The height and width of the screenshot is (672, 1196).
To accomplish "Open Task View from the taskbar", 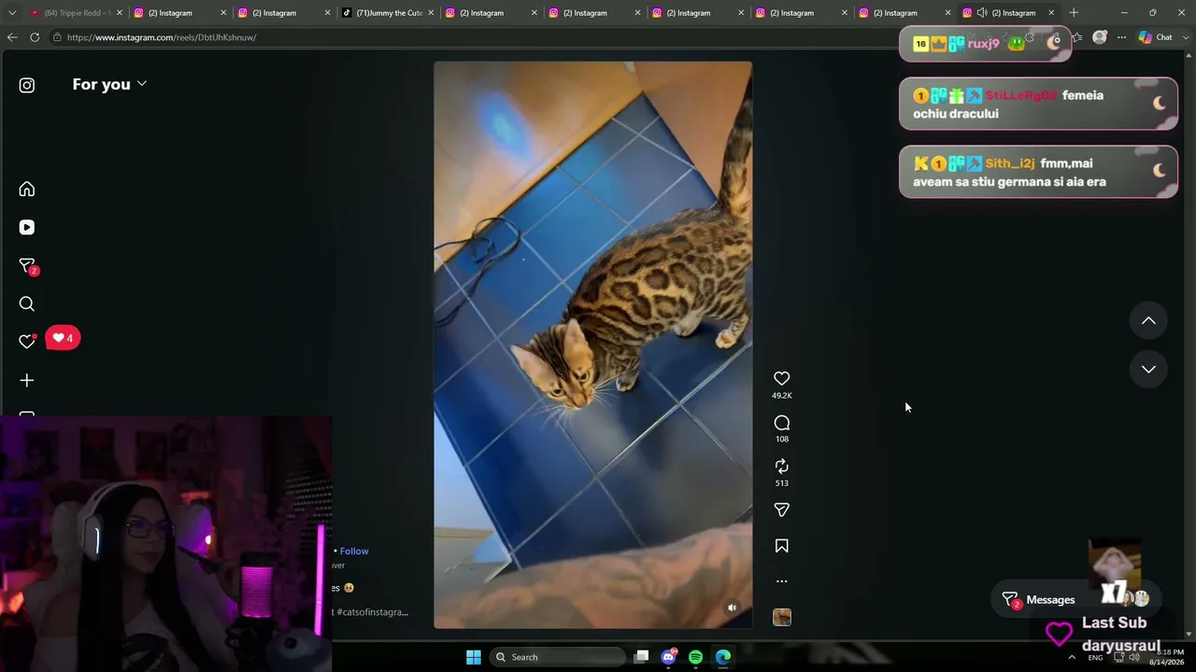I will pos(641,657).
